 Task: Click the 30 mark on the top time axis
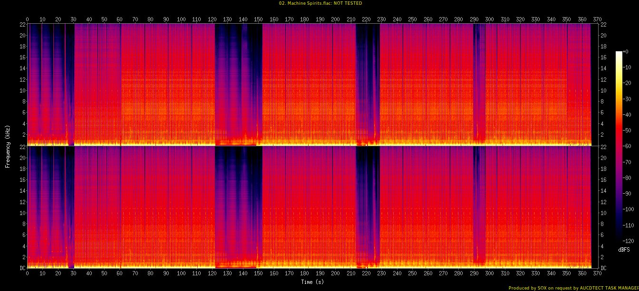point(73,19)
